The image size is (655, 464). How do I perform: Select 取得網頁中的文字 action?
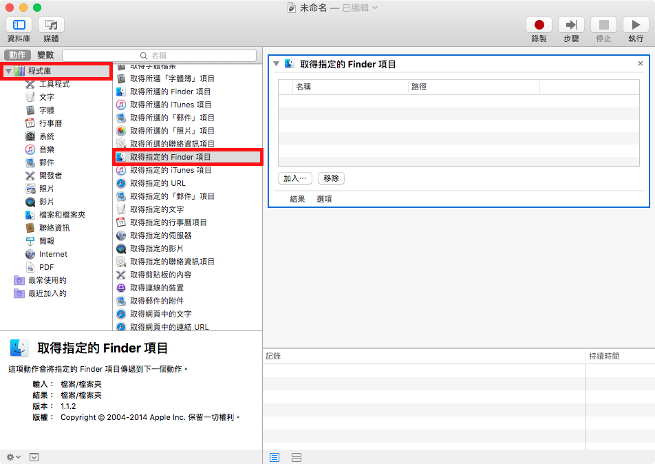pos(187,315)
